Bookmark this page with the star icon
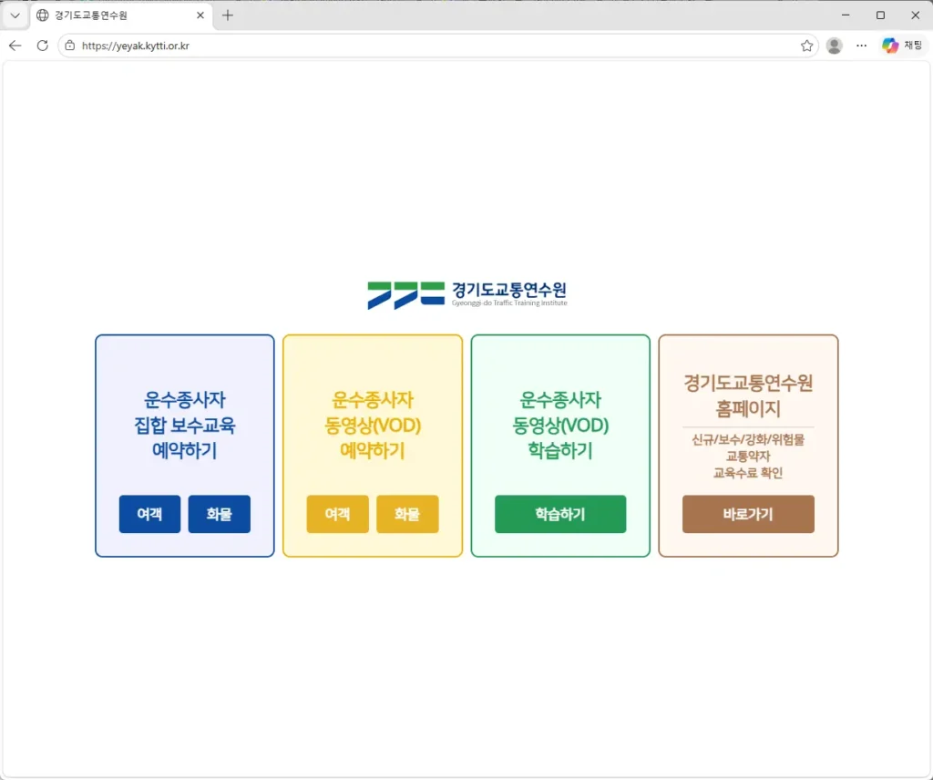Screen dimensions: 933x780 pos(806,46)
